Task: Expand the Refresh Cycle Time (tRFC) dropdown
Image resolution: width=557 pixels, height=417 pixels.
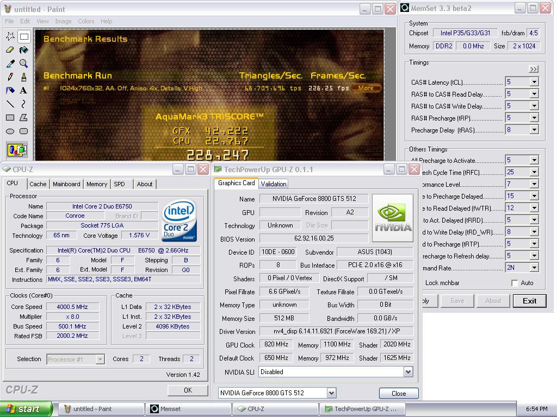Action: coord(534,172)
